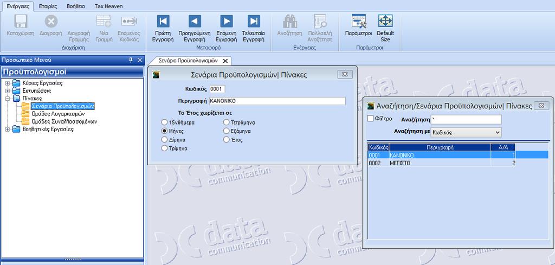The height and width of the screenshot is (265, 555).
Task: Select the Εξάμηνα radio button
Action: (x=227, y=131)
